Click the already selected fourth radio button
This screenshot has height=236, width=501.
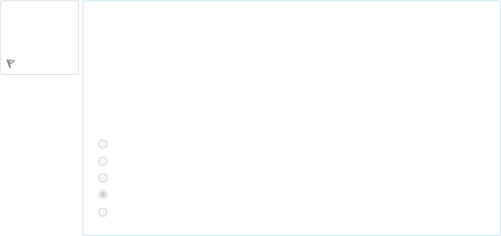[x=103, y=195]
